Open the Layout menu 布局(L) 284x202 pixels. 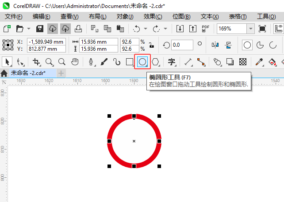click(x=97, y=17)
